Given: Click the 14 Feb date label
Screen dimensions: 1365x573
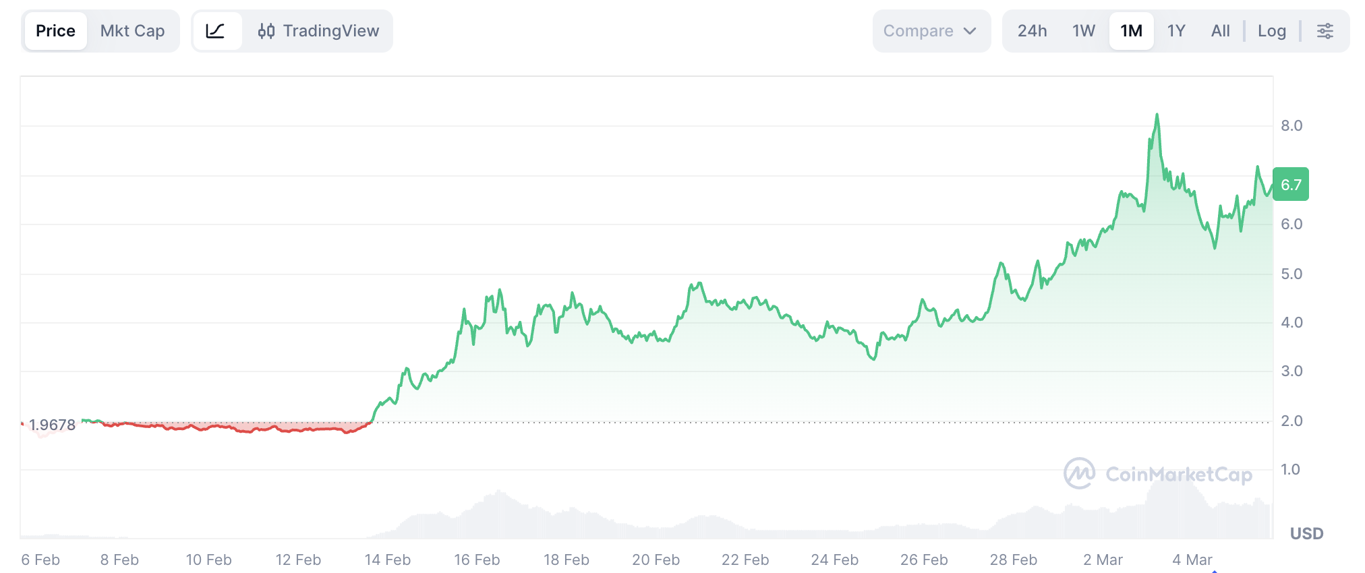Looking at the screenshot, I should pos(387,560).
